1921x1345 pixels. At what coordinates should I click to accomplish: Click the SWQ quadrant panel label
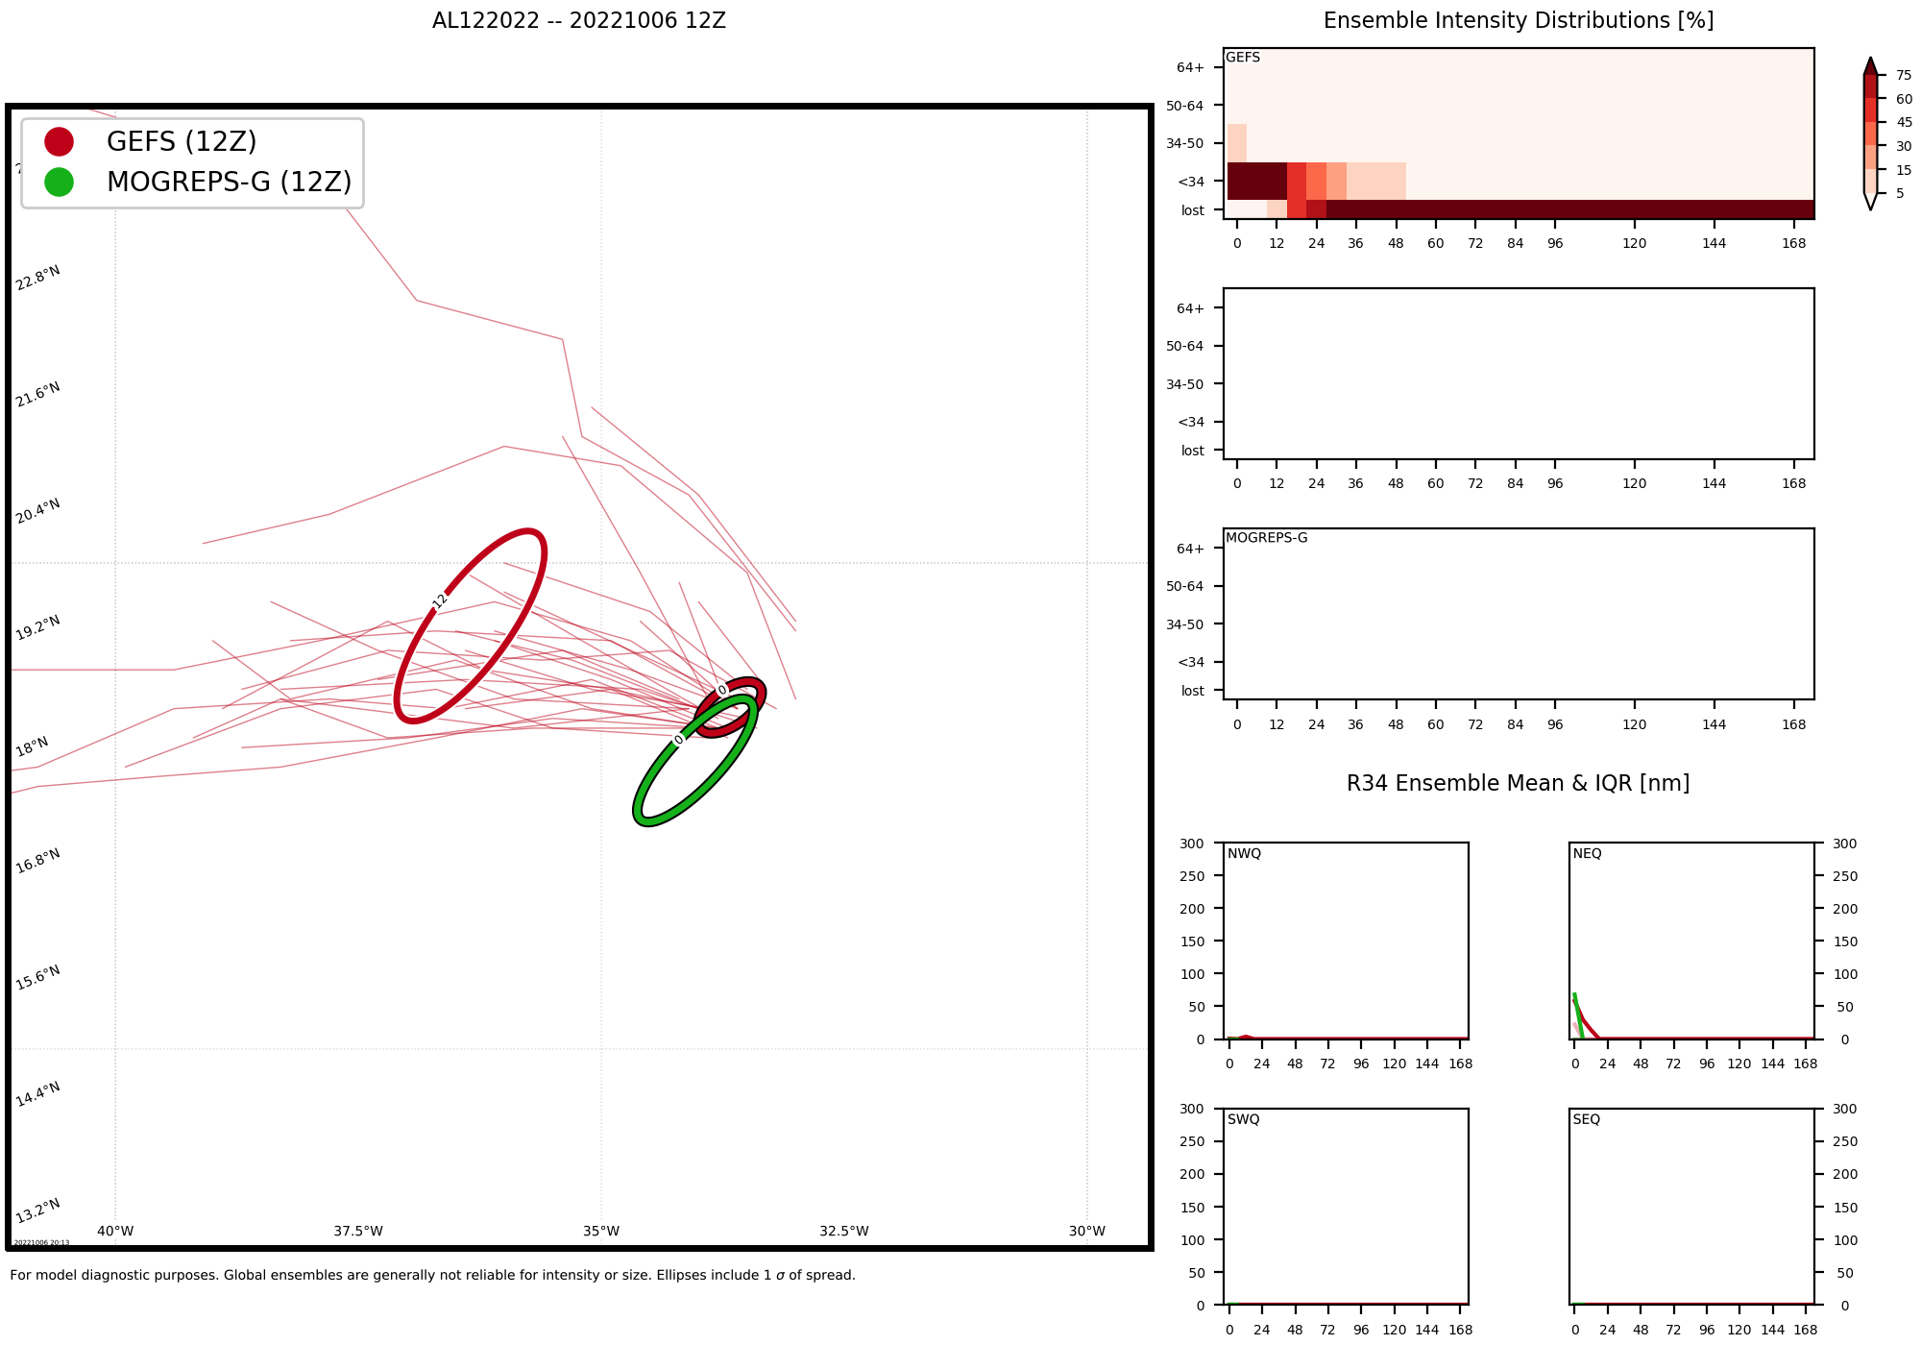[x=1243, y=1119]
